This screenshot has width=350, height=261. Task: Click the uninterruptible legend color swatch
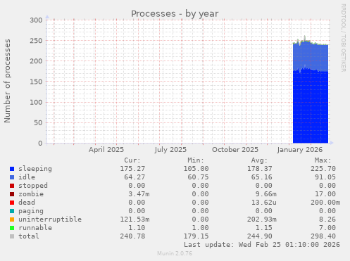(12, 219)
